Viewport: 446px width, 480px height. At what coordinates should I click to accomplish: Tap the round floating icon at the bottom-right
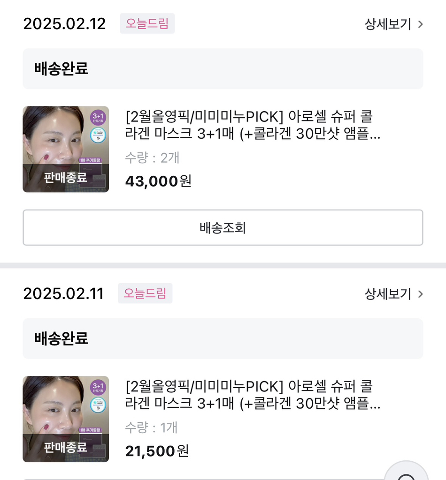[406, 472]
